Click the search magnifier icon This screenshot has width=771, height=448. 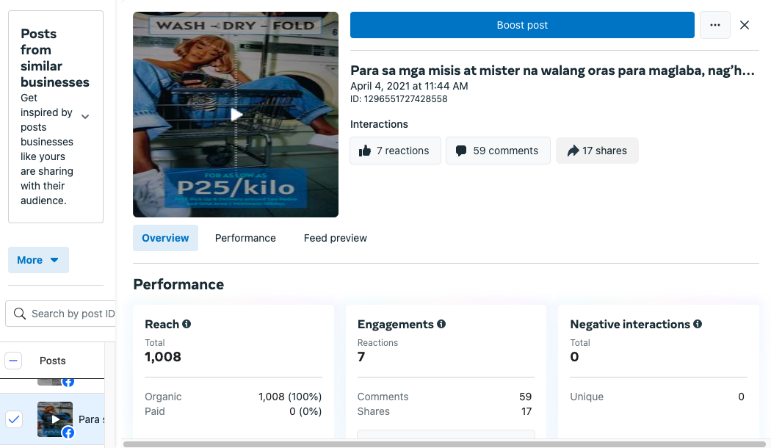pyautogui.click(x=20, y=314)
